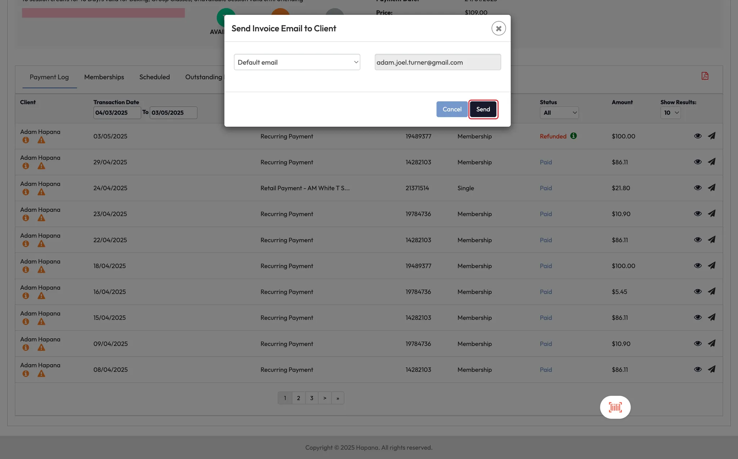This screenshot has height=459, width=738.
Task: Expand the Status filter dropdown
Action: click(559, 112)
